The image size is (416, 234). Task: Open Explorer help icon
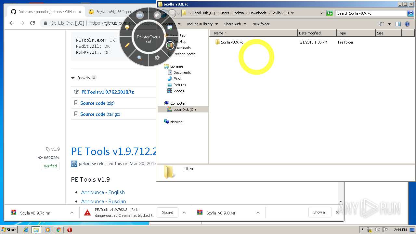tap(407, 24)
